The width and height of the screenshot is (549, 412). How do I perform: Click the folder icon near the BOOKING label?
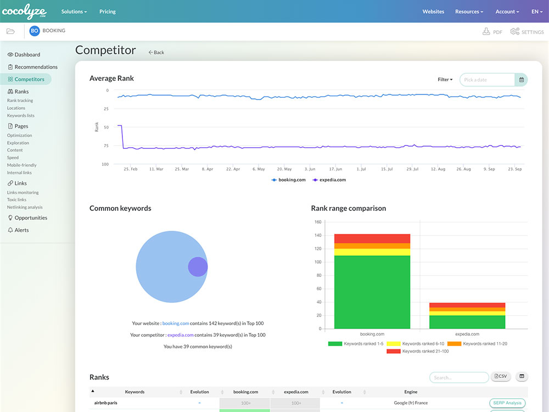click(10, 31)
